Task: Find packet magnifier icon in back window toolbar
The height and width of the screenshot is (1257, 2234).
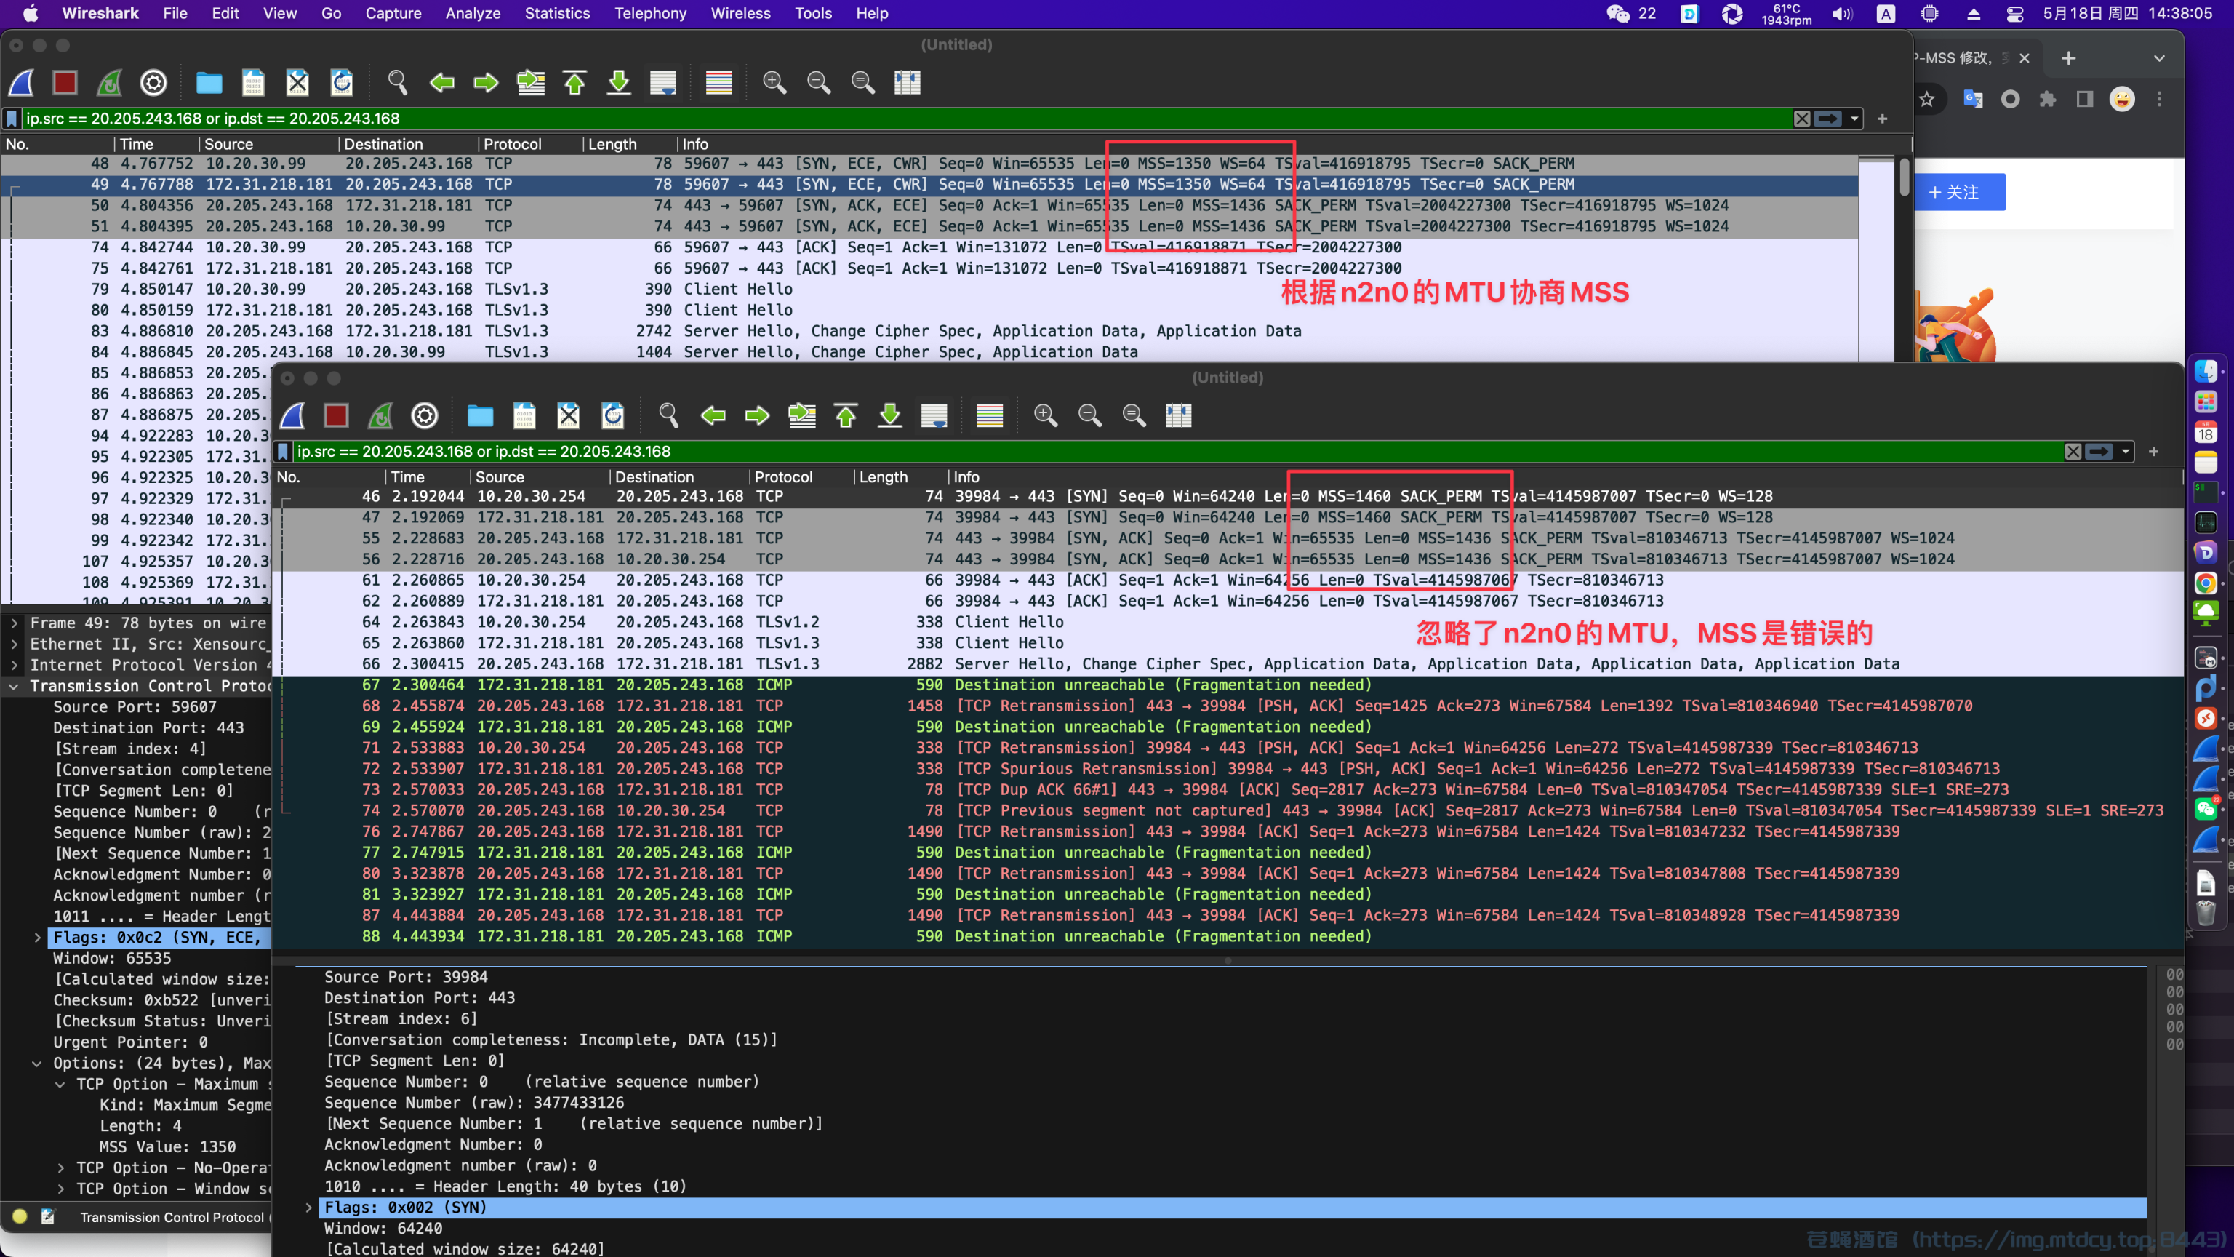Action: coord(397,82)
